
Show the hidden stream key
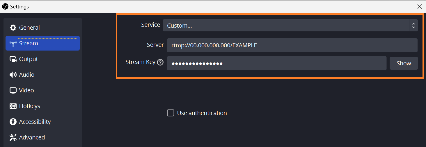[x=404, y=63]
